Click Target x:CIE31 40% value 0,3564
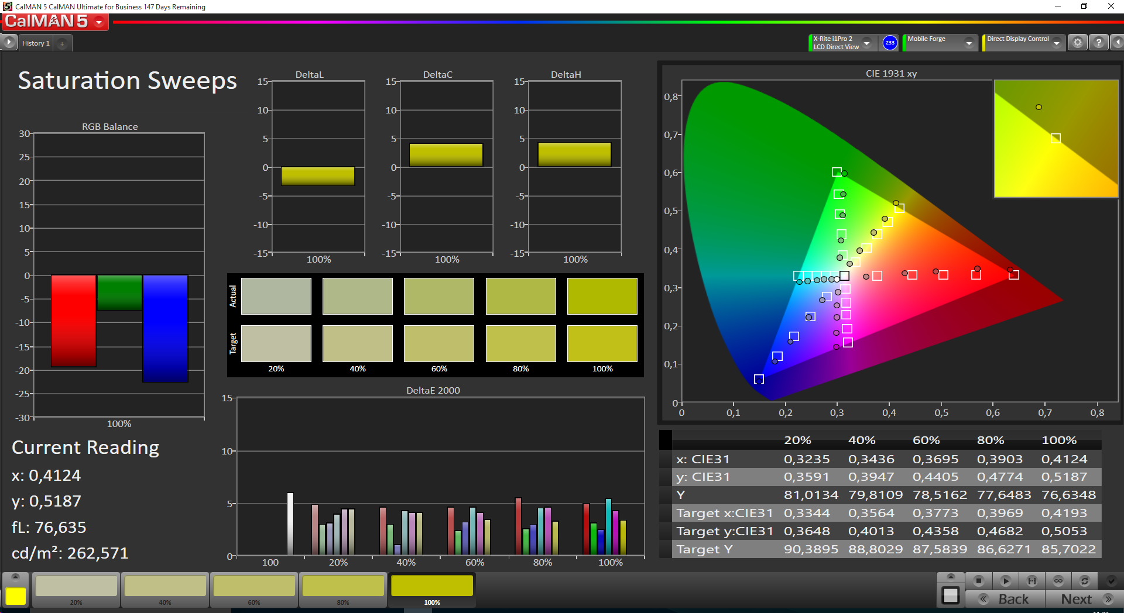1124x613 pixels. click(x=871, y=513)
